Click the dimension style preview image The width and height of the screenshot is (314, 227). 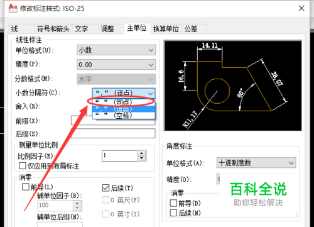[x=233, y=86]
